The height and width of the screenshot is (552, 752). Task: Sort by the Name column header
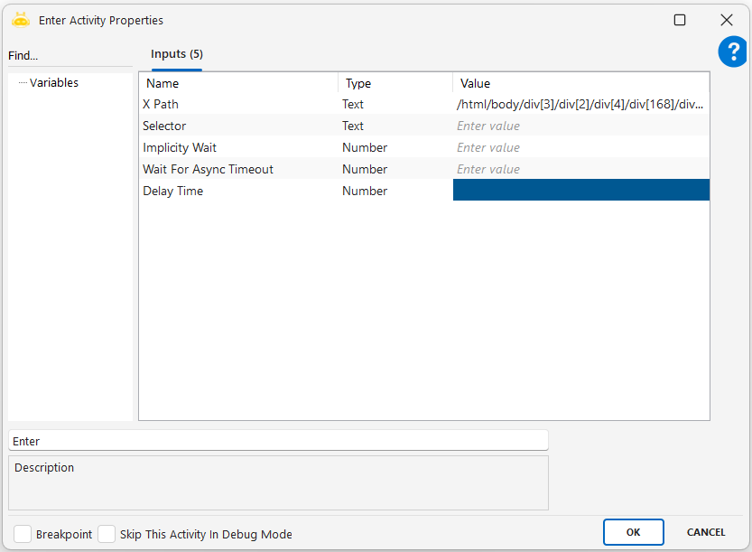click(238, 83)
